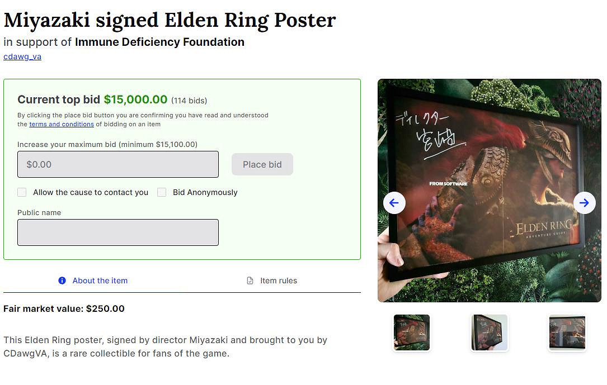Enable Allow the cause to contact you
607x385 pixels.
[22, 192]
